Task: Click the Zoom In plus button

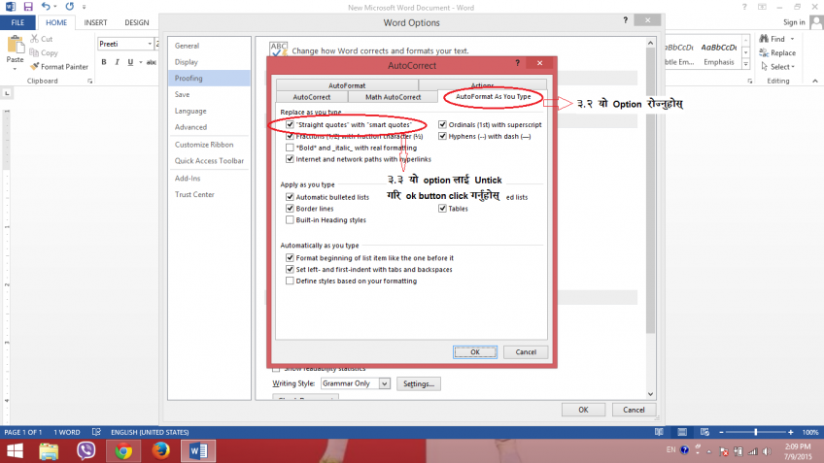Action: 790,432
